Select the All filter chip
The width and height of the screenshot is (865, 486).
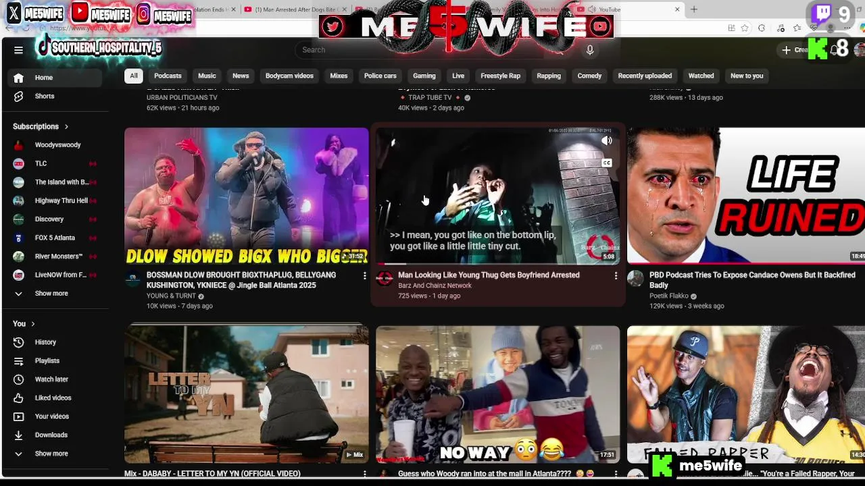(x=134, y=76)
